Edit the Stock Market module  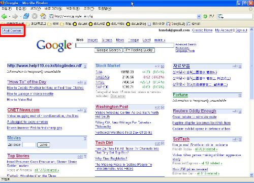pyautogui.click(x=157, y=67)
